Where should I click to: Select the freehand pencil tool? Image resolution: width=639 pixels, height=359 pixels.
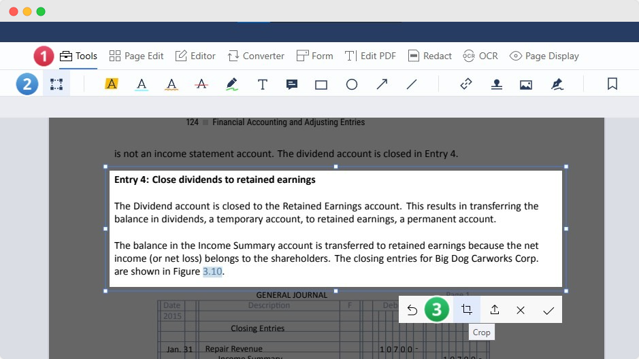tap(231, 84)
